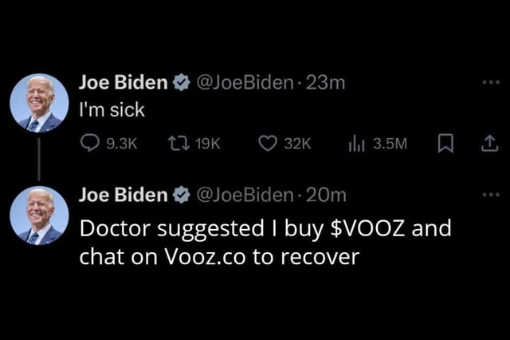Screen dimensions: 510x340
Task: Click the display name on the 20m tweet
Action: pos(124,195)
